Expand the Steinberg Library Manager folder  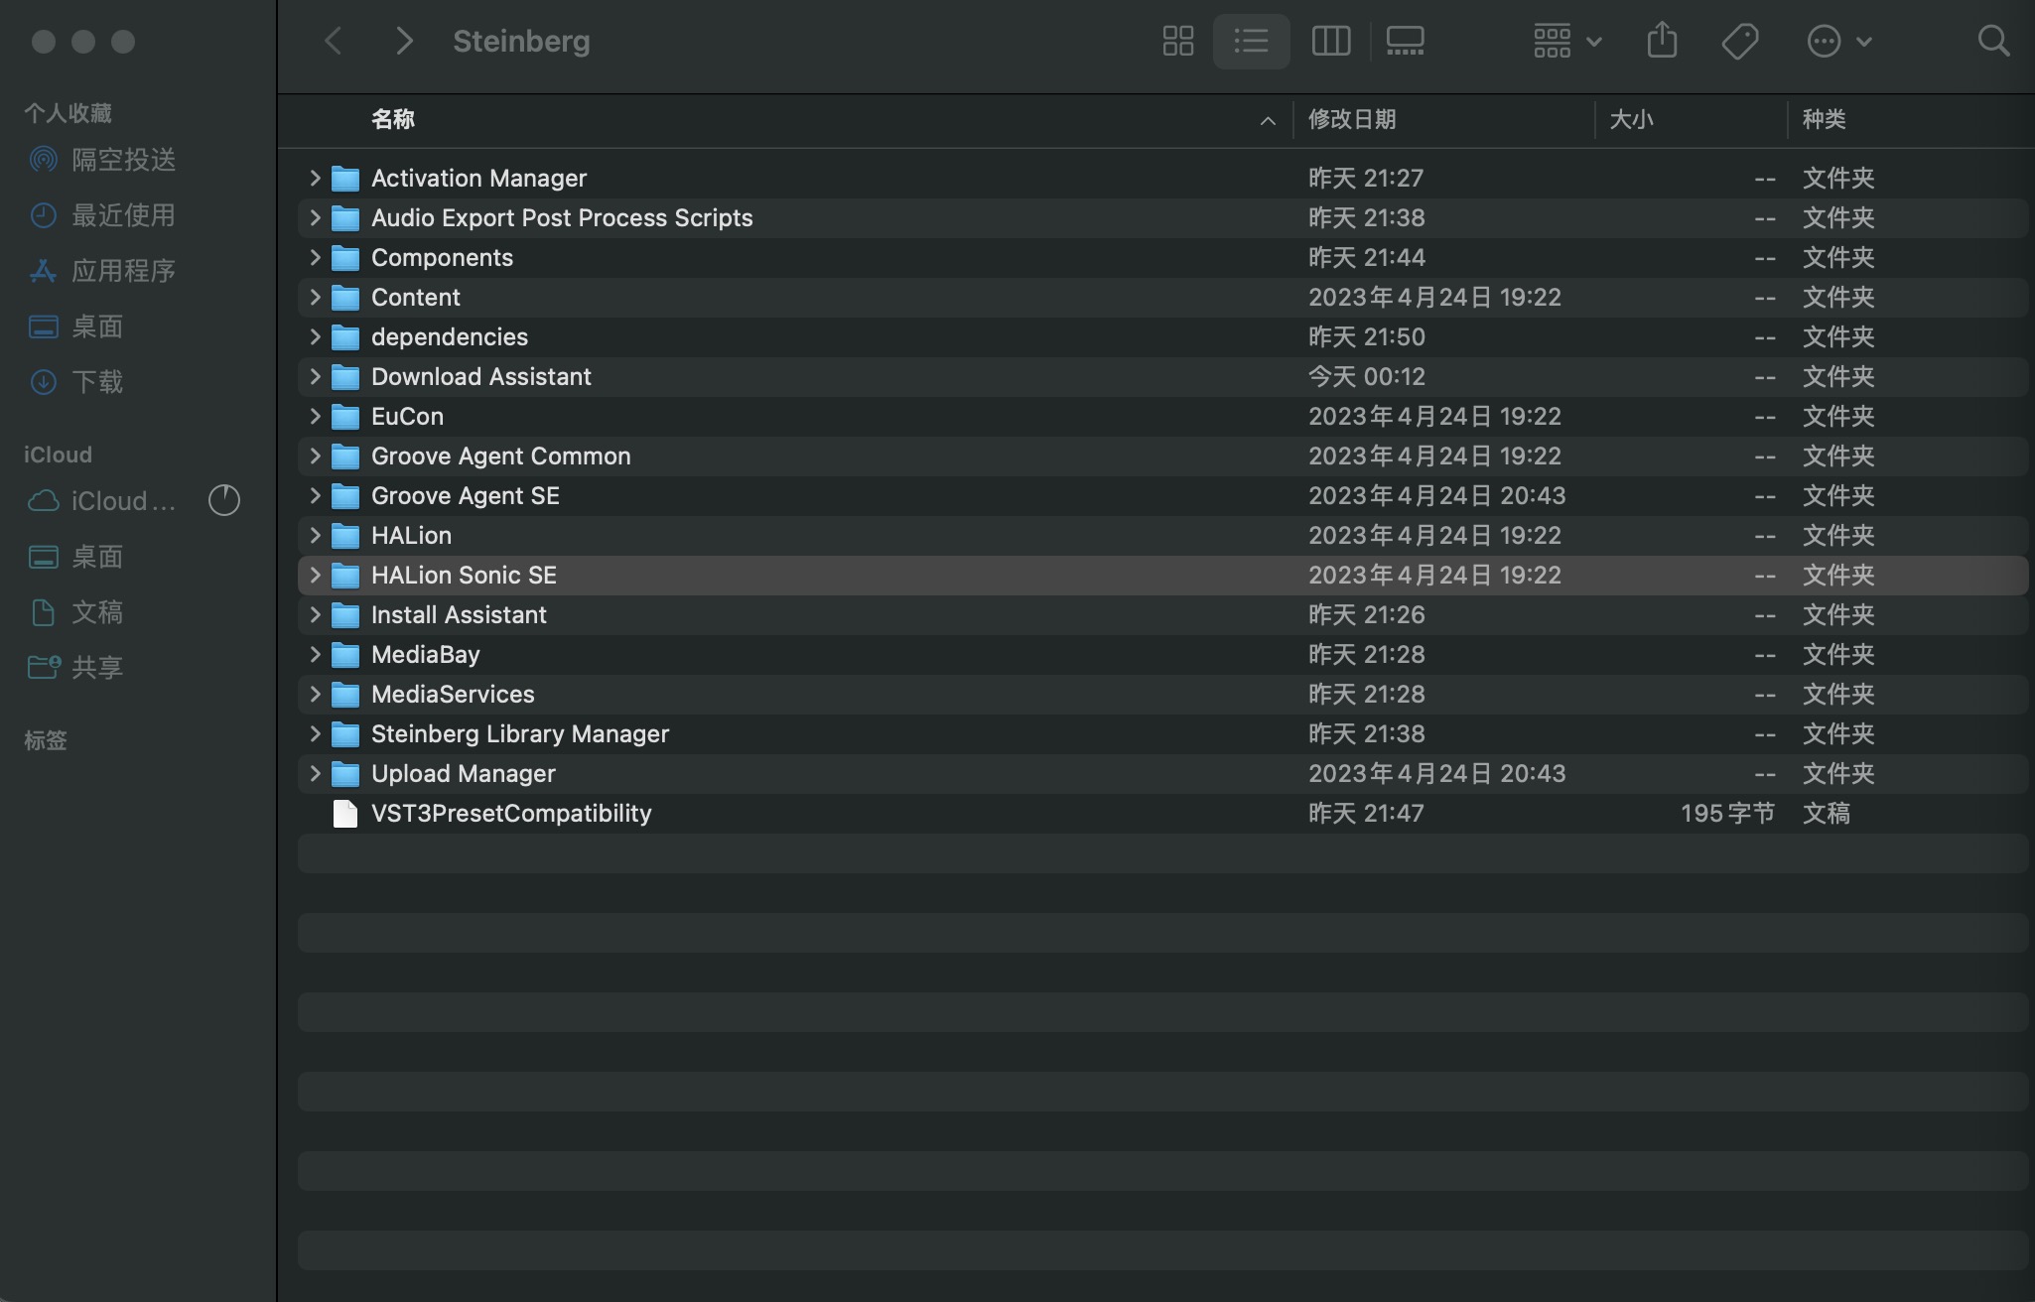[315, 733]
